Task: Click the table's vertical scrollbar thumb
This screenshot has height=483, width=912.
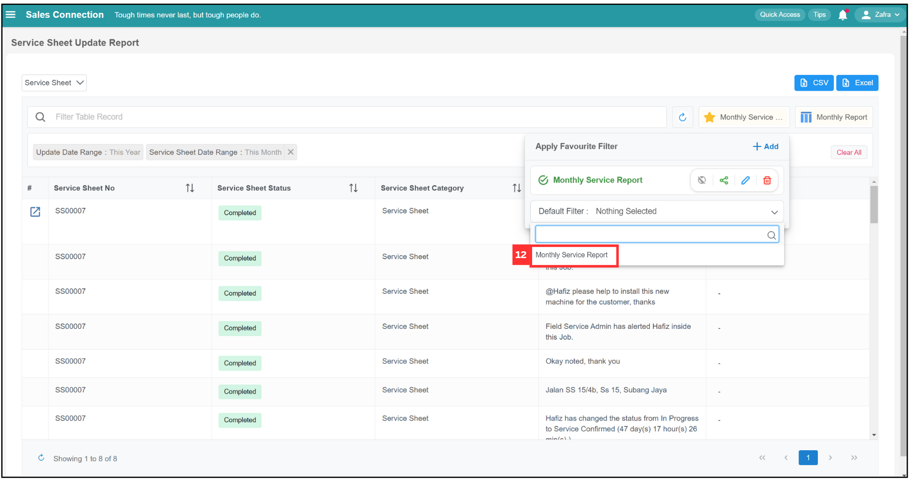Action: click(x=874, y=204)
